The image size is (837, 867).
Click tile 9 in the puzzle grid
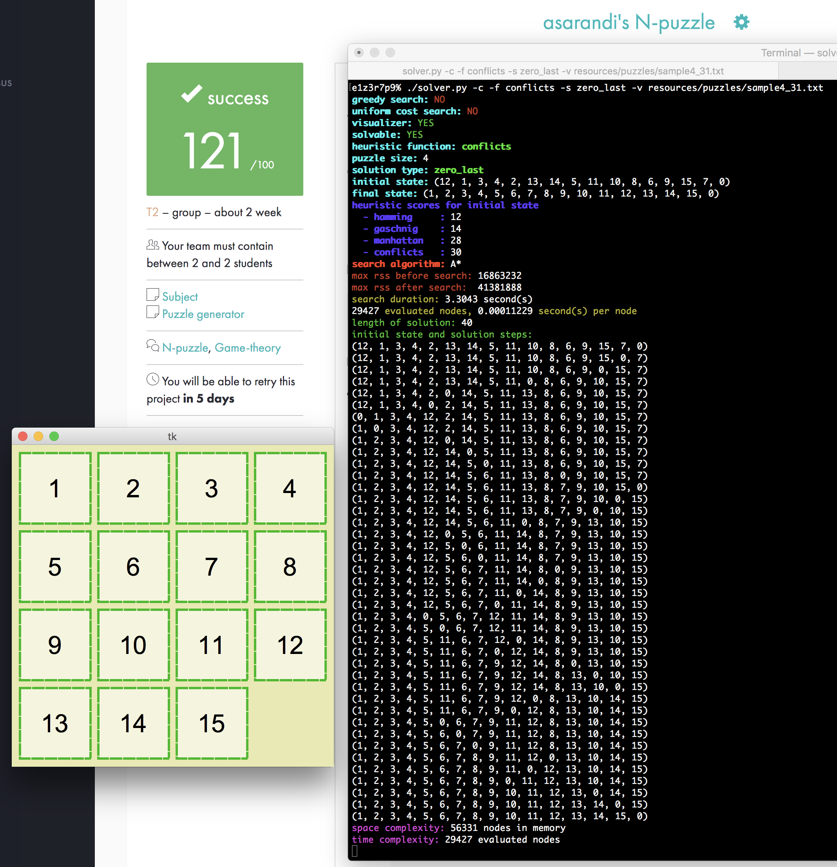click(55, 645)
